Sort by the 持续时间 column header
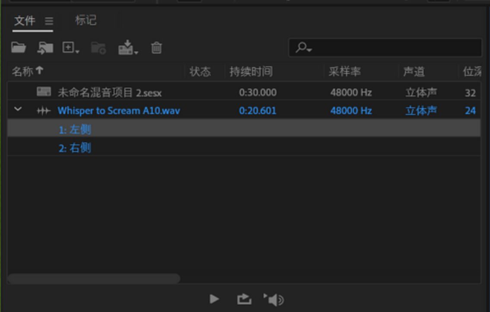 coord(251,72)
